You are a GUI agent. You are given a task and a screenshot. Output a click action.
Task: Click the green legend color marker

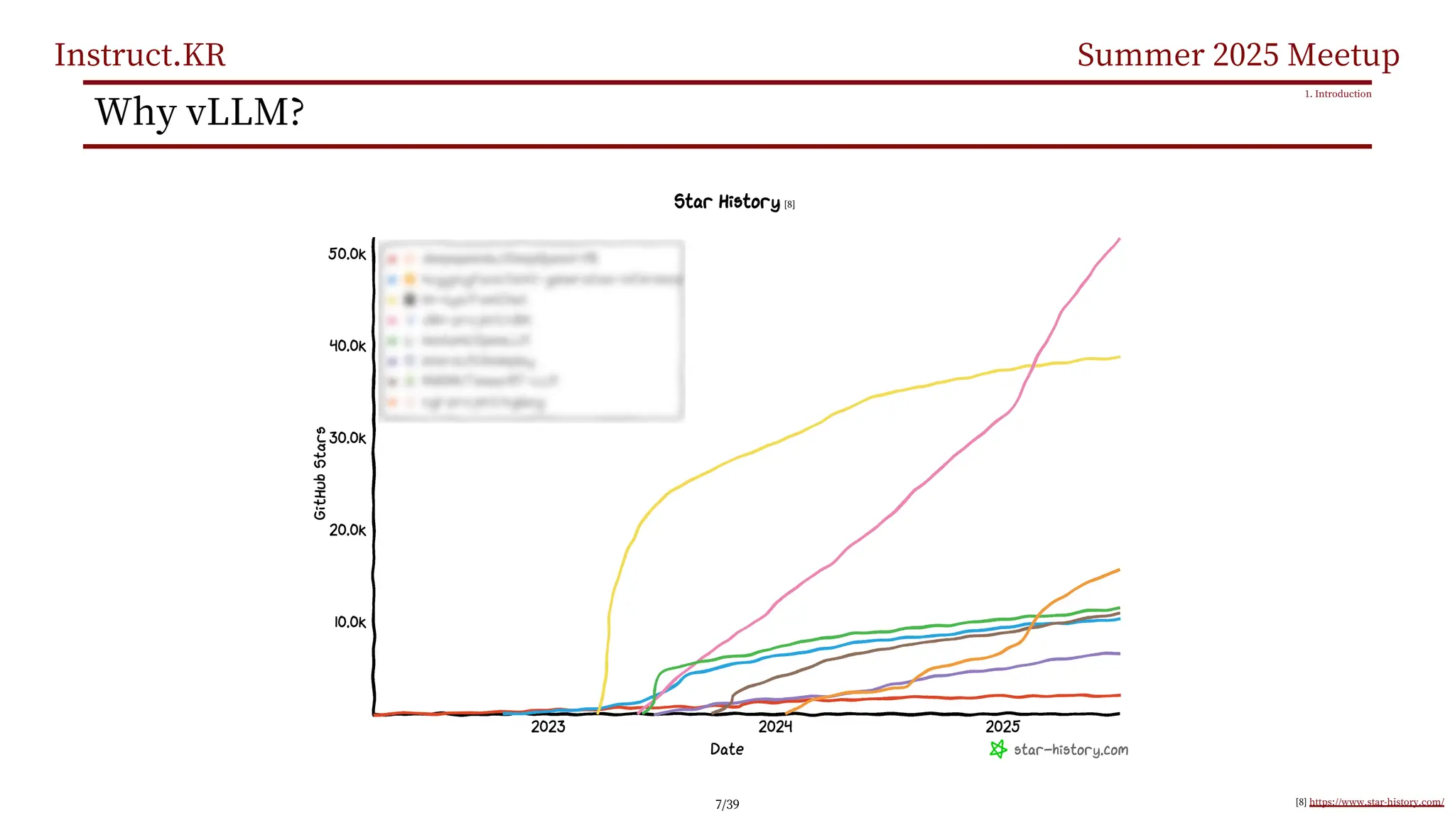pos(391,341)
